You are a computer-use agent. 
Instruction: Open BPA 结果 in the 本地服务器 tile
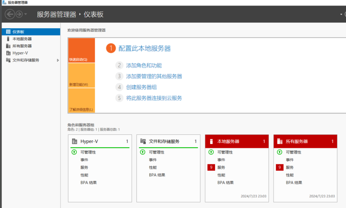pyautogui.click(x=225, y=183)
